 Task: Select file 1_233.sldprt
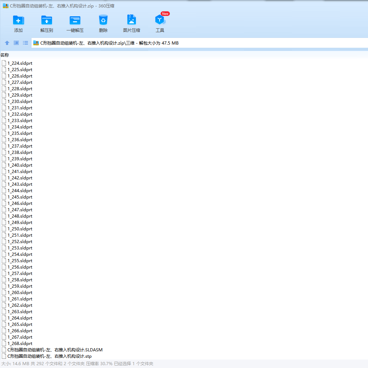tap(20, 121)
